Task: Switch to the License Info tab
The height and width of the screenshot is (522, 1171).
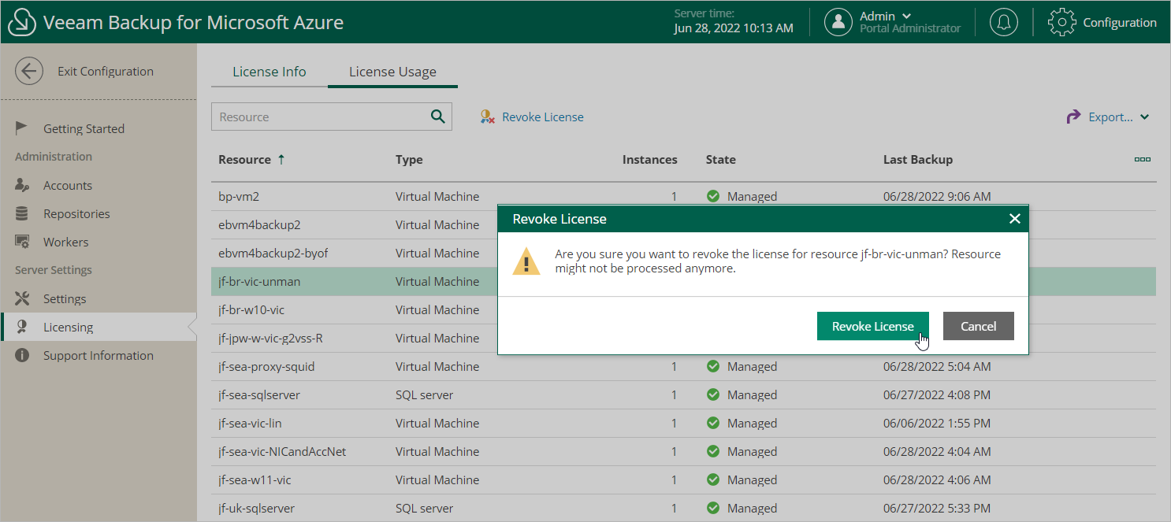Action: pyautogui.click(x=269, y=72)
